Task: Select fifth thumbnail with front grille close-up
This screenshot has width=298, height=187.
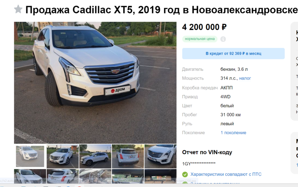Action: point(160,156)
